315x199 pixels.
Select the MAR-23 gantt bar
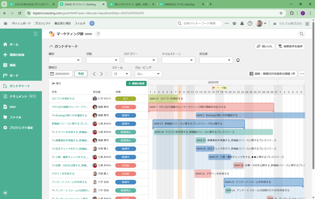click(264, 182)
